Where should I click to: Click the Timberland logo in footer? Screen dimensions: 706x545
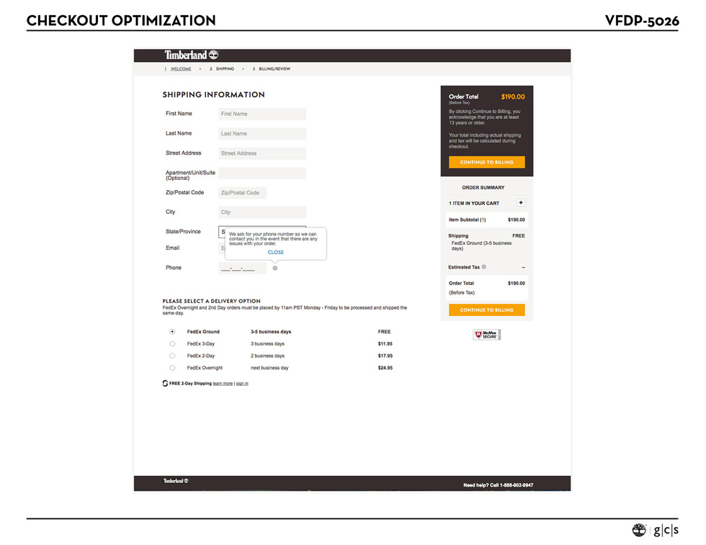click(x=176, y=481)
